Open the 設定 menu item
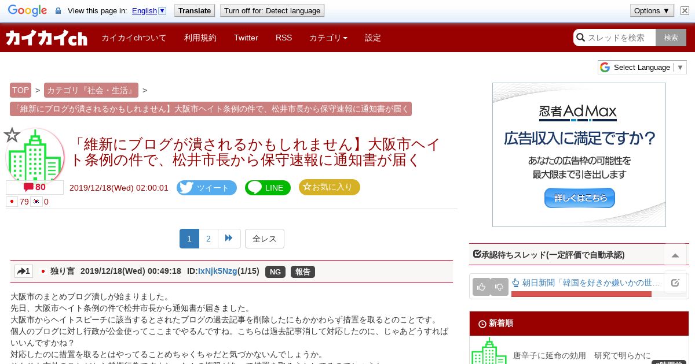 pos(373,38)
